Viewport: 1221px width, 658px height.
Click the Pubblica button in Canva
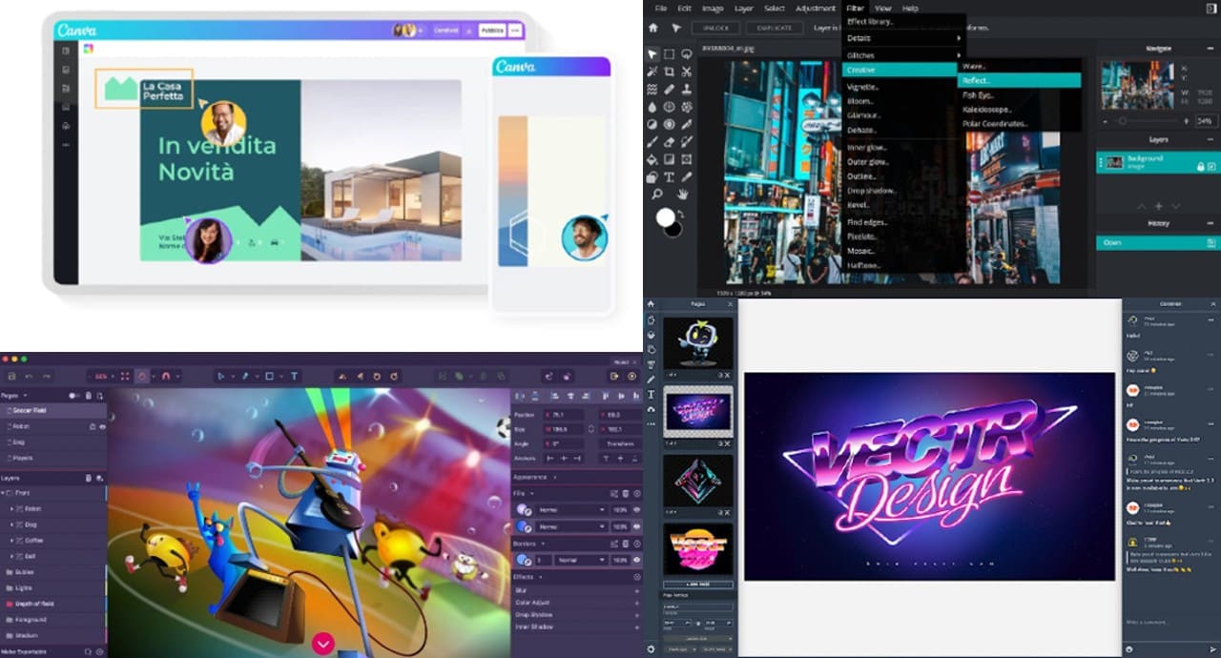point(492,31)
